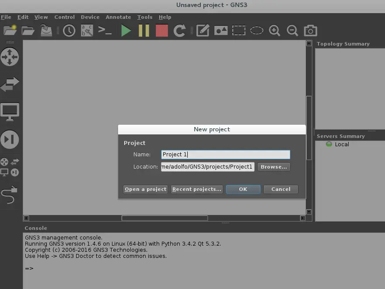Screen dimensions: 385x289
Task: Click the Zoom out magnifier icon
Action: pyautogui.click(x=292, y=31)
